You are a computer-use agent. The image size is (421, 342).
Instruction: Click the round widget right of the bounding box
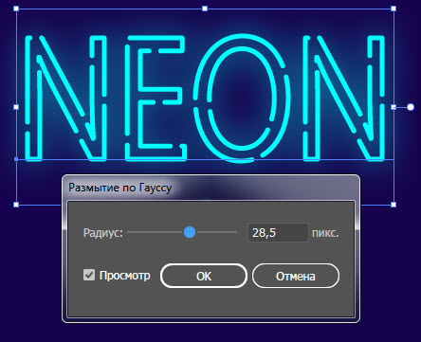click(411, 107)
